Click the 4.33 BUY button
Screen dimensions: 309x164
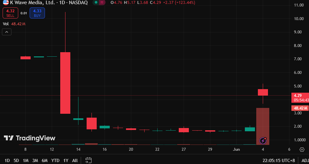click(x=37, y=13)
